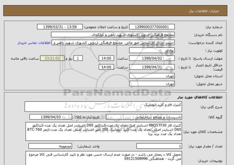
Task: Click the goods group field تاسیسات و مصالح ساختمانی
Action: (x=144, y=117)
